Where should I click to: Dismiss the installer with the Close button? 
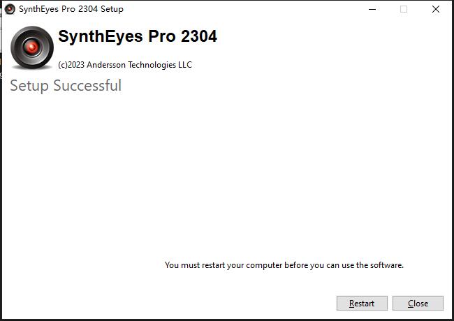pos(418,303)
